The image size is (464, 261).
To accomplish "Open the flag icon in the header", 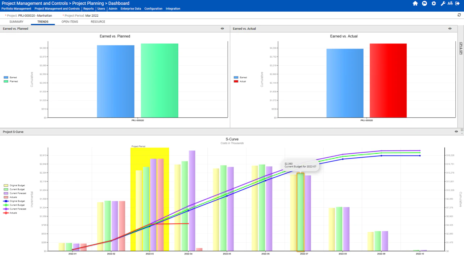I will point(424,3).
